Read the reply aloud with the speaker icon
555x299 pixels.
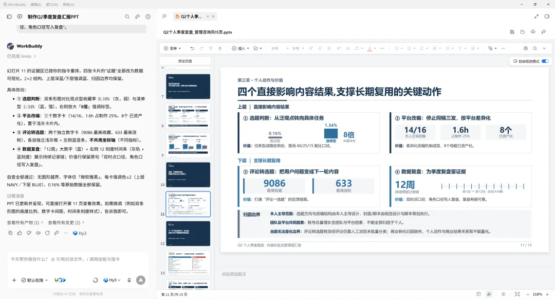(x=38, y=233)
